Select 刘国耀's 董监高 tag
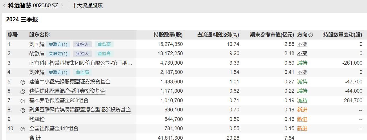The image size is (367, 140). (104, 44)
